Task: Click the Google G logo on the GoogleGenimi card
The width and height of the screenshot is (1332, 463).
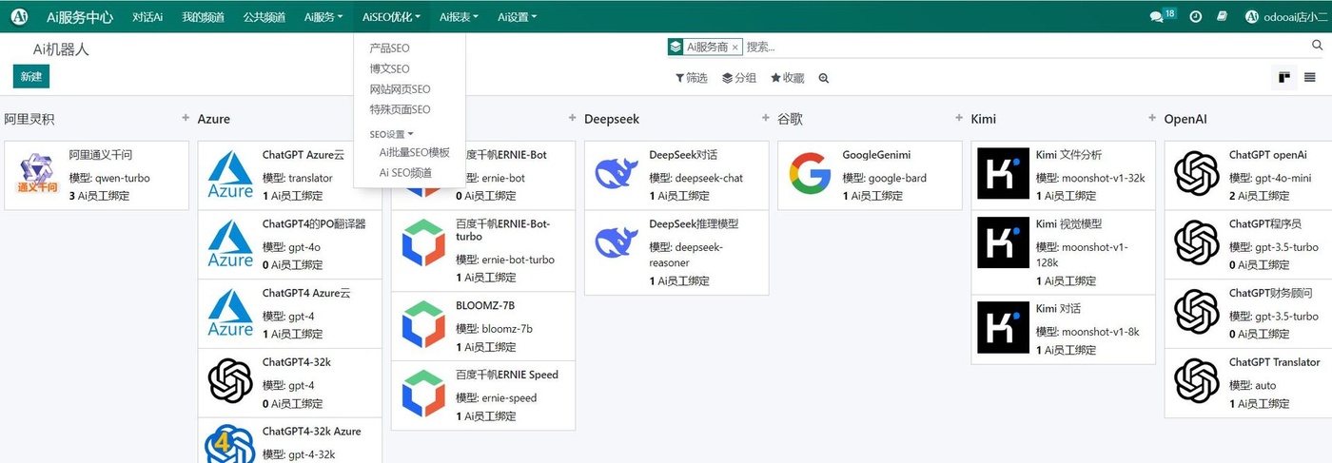Action: point(810,172)
